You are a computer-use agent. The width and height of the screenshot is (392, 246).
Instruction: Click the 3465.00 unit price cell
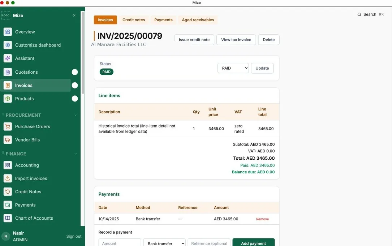[216, 129]
